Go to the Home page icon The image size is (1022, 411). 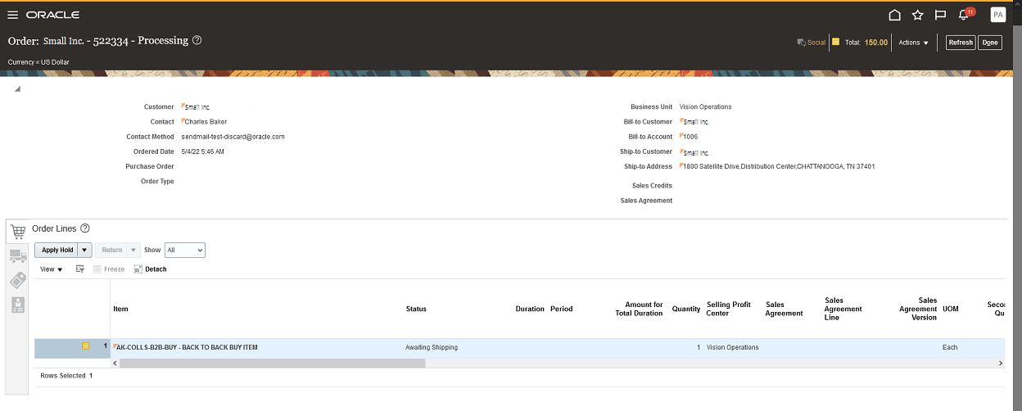[895, 15]
